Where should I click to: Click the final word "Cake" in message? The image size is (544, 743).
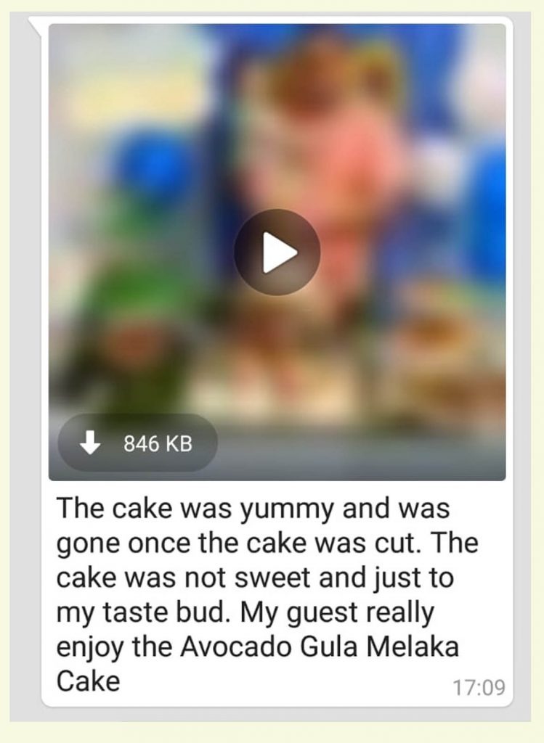pyautogui.click(x=88, y=681)
